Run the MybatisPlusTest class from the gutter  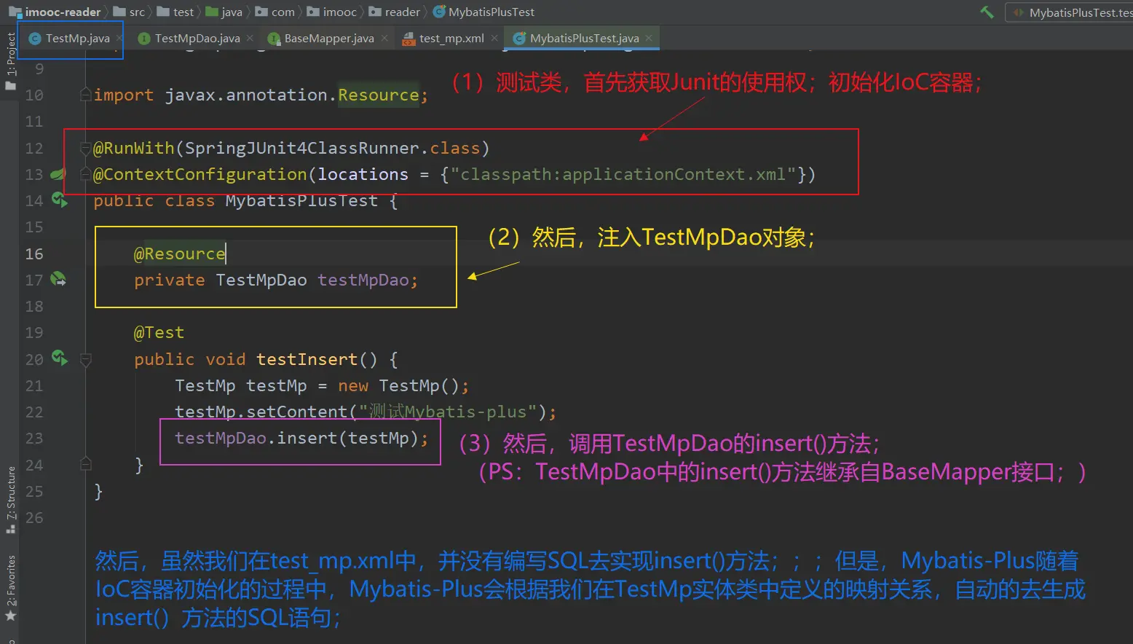[59, 200]
